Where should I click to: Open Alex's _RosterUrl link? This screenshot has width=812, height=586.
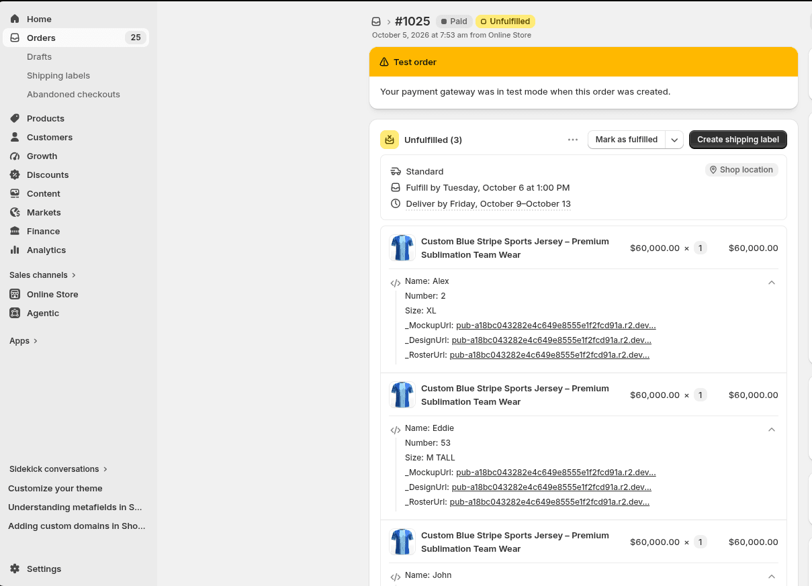[549, 355]
